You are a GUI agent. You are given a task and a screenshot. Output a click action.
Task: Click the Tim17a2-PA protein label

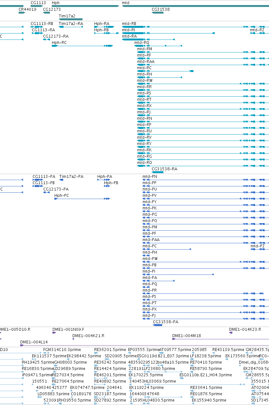point(71,177)
